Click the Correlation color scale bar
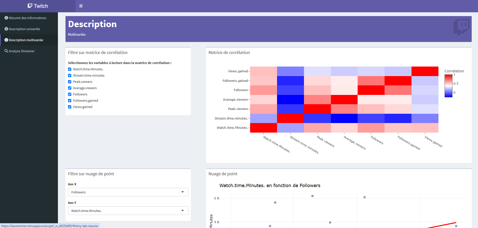The image size is (478, 228). coord(448,86)
